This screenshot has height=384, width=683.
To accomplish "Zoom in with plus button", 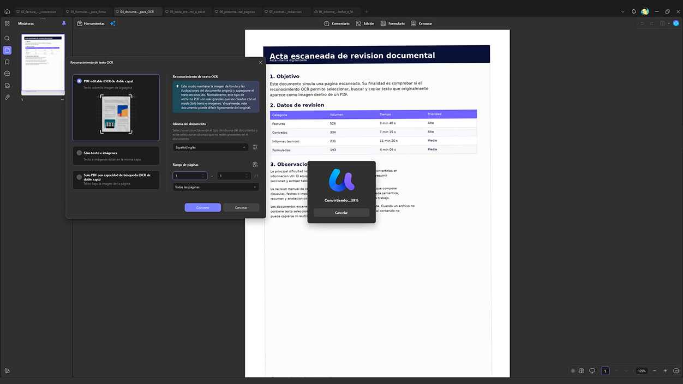I will (x=665, y=371).
